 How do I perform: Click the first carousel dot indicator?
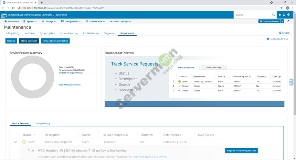click(x=116, y=104)
